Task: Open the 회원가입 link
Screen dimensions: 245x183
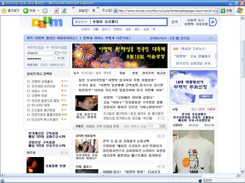Action: point(32,65)
